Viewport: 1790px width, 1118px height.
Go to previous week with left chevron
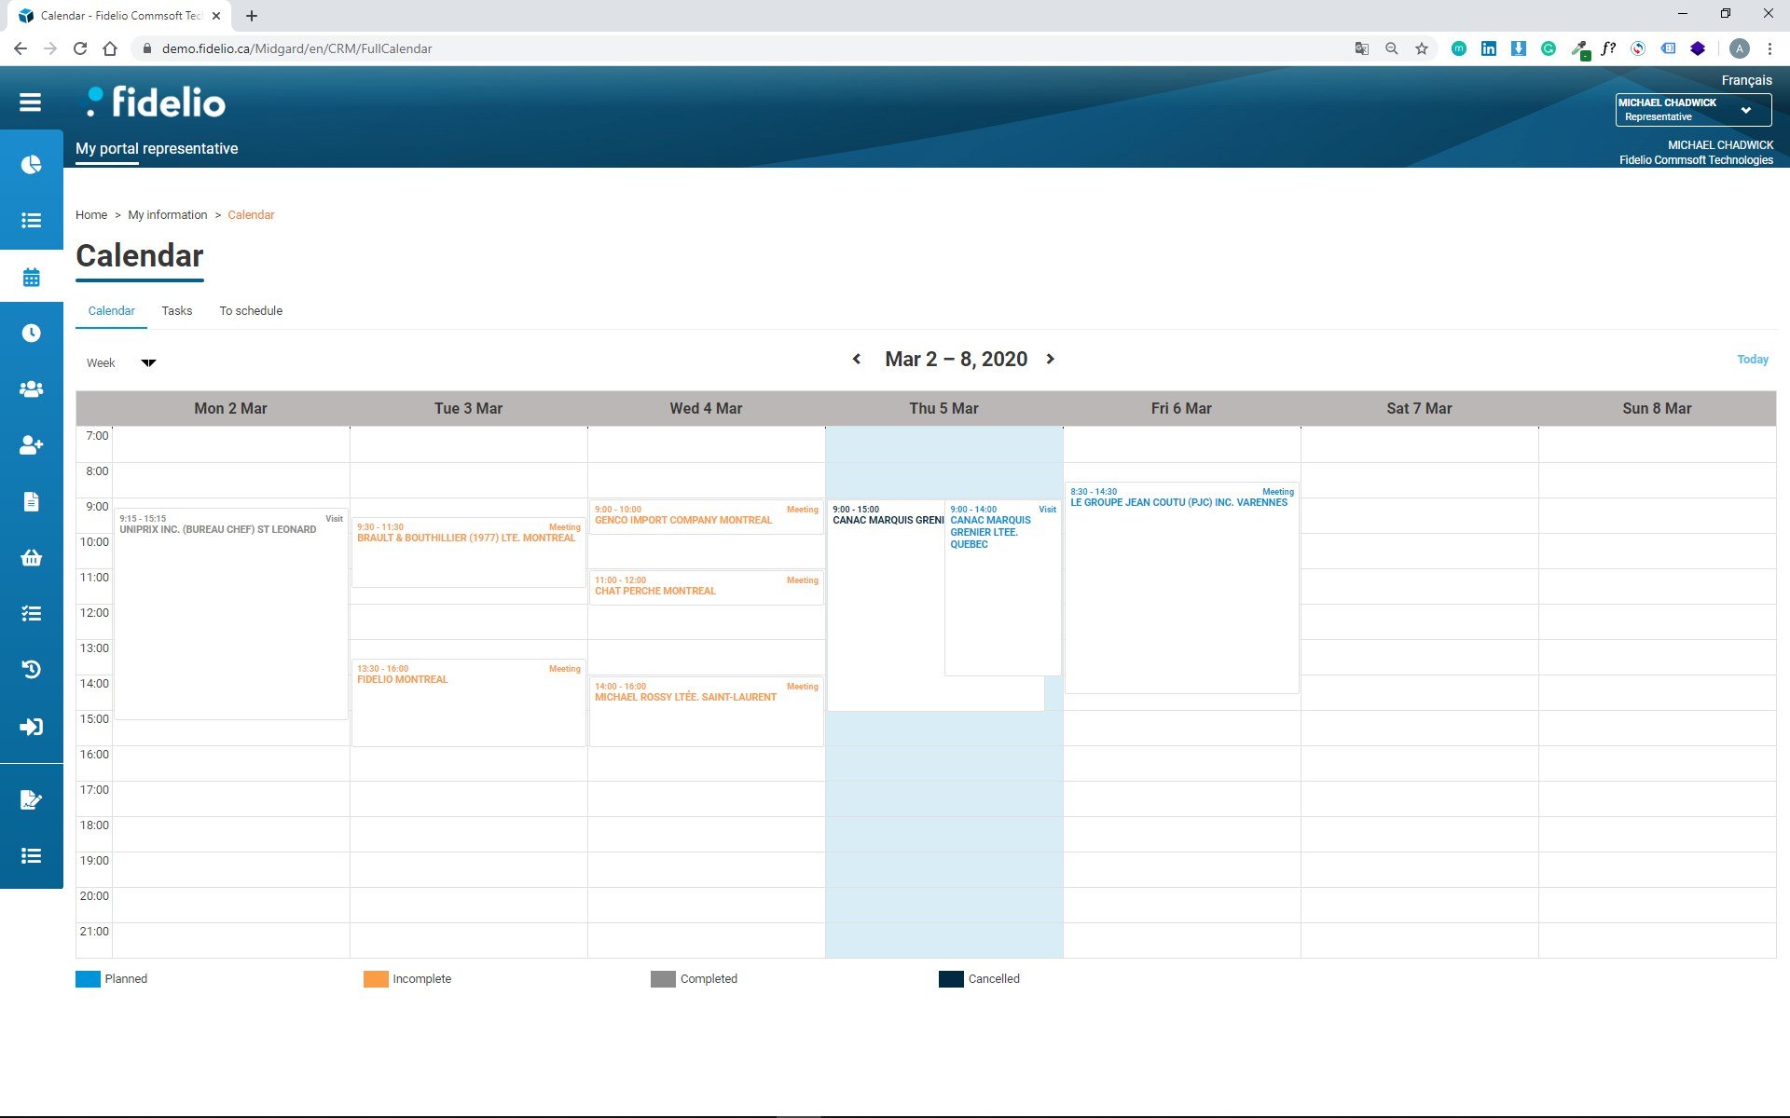click(857, 359)
